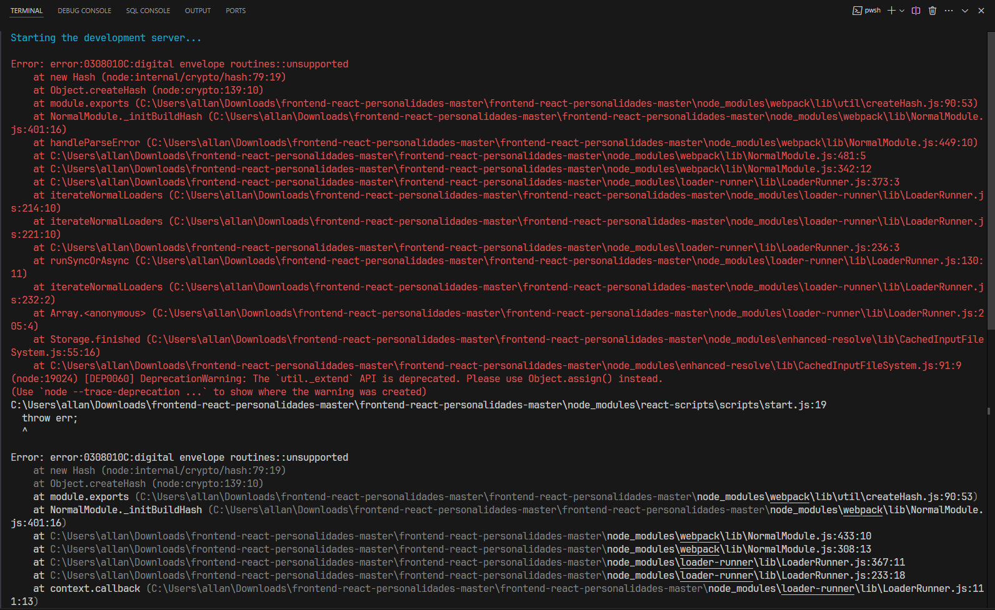Click the 'Starting the development server...' text

106,38
